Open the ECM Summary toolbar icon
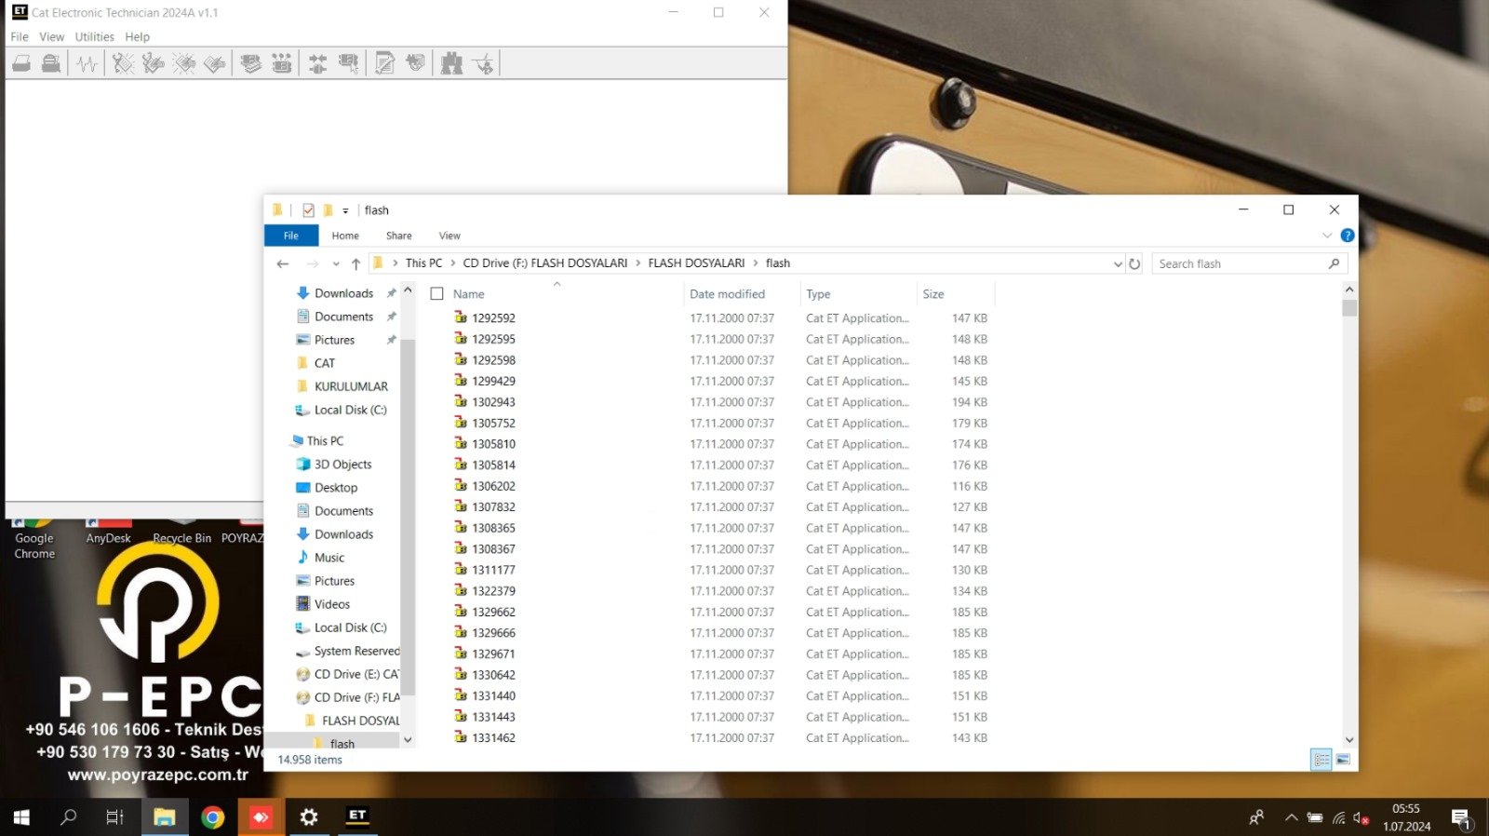The height and width of the screenshot is (836, 1489). 250,63
